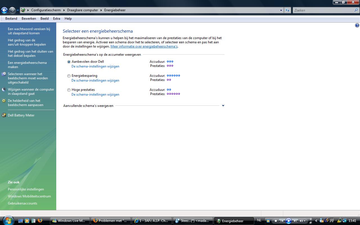Viewport: 360px width, 225px height.
Task: Expand 'Aanvullende schema's weergeven' chevron
Action: 223,106
